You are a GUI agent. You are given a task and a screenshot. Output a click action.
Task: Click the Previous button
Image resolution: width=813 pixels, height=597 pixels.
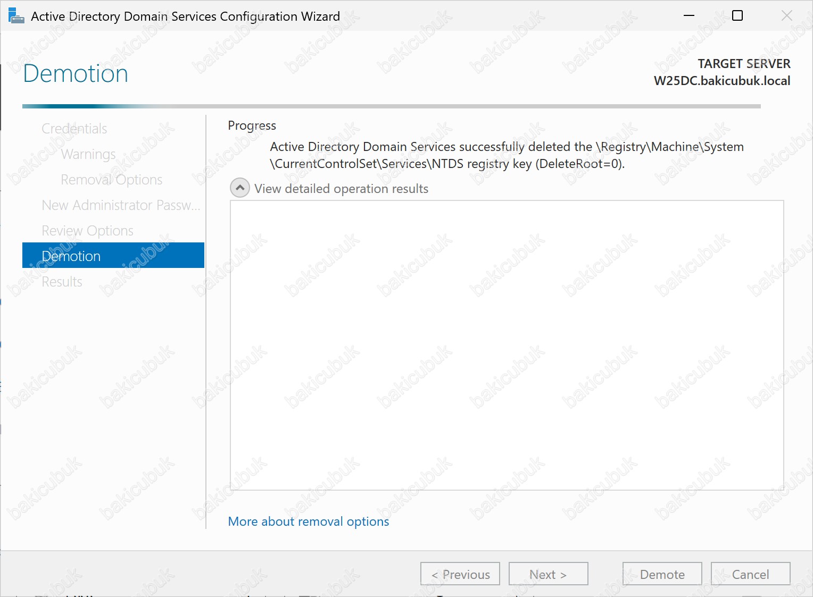(460, 574)
